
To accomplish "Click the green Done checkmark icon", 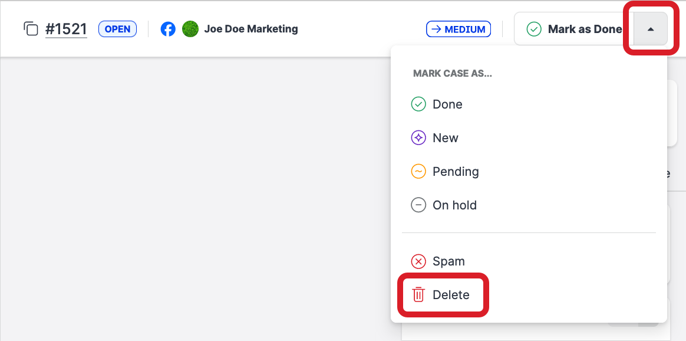I will pos(418,104).
